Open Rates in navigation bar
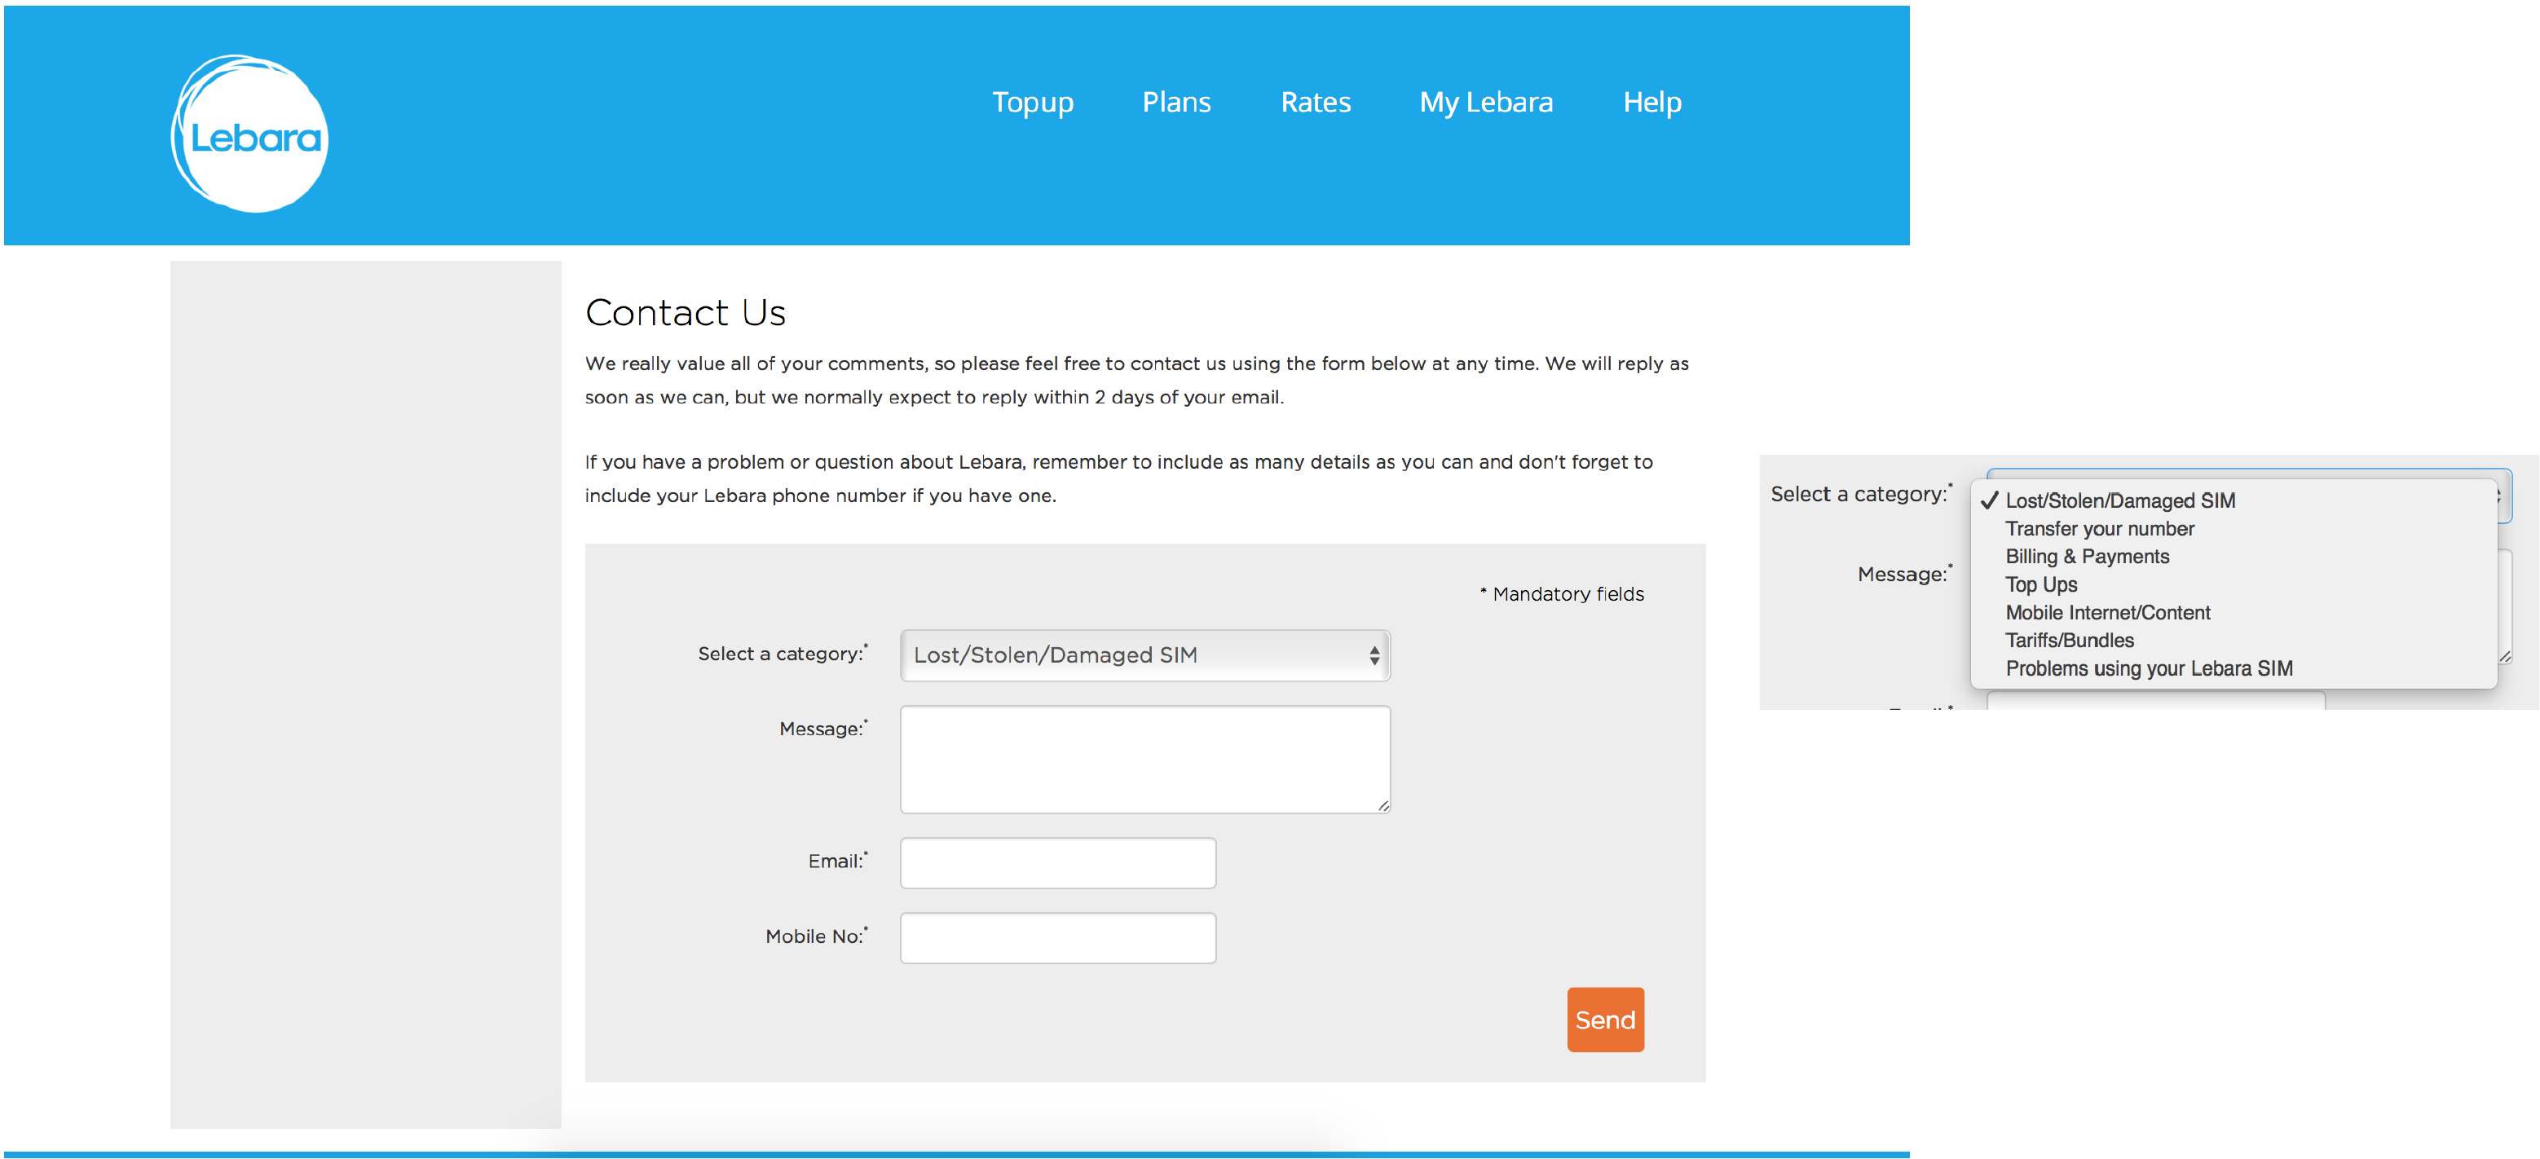Screen dimensions: 2540x1159 [1314, 103]
